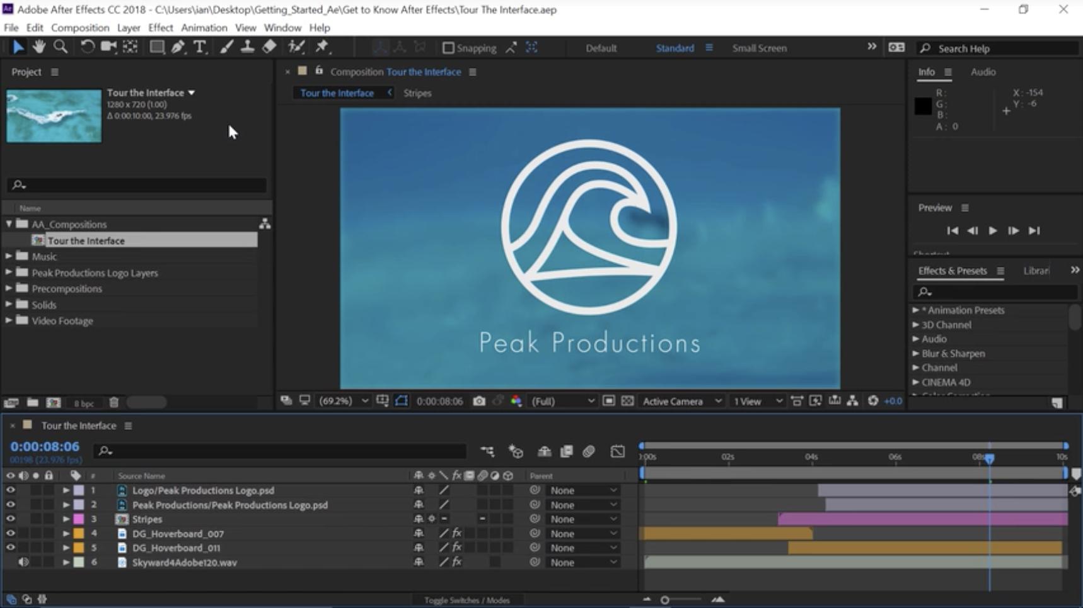The width and height of the screenshot is (1083, 608).
Task: Select the Pan Behind anchor tool
Action: 130,47
